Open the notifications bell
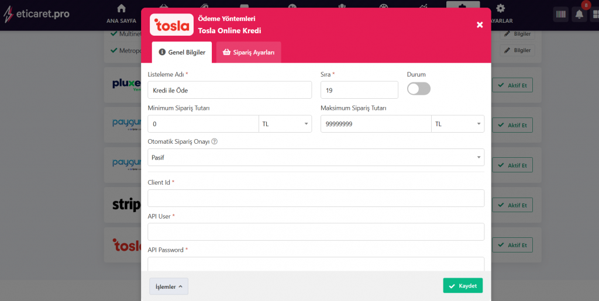 [580, 14]
